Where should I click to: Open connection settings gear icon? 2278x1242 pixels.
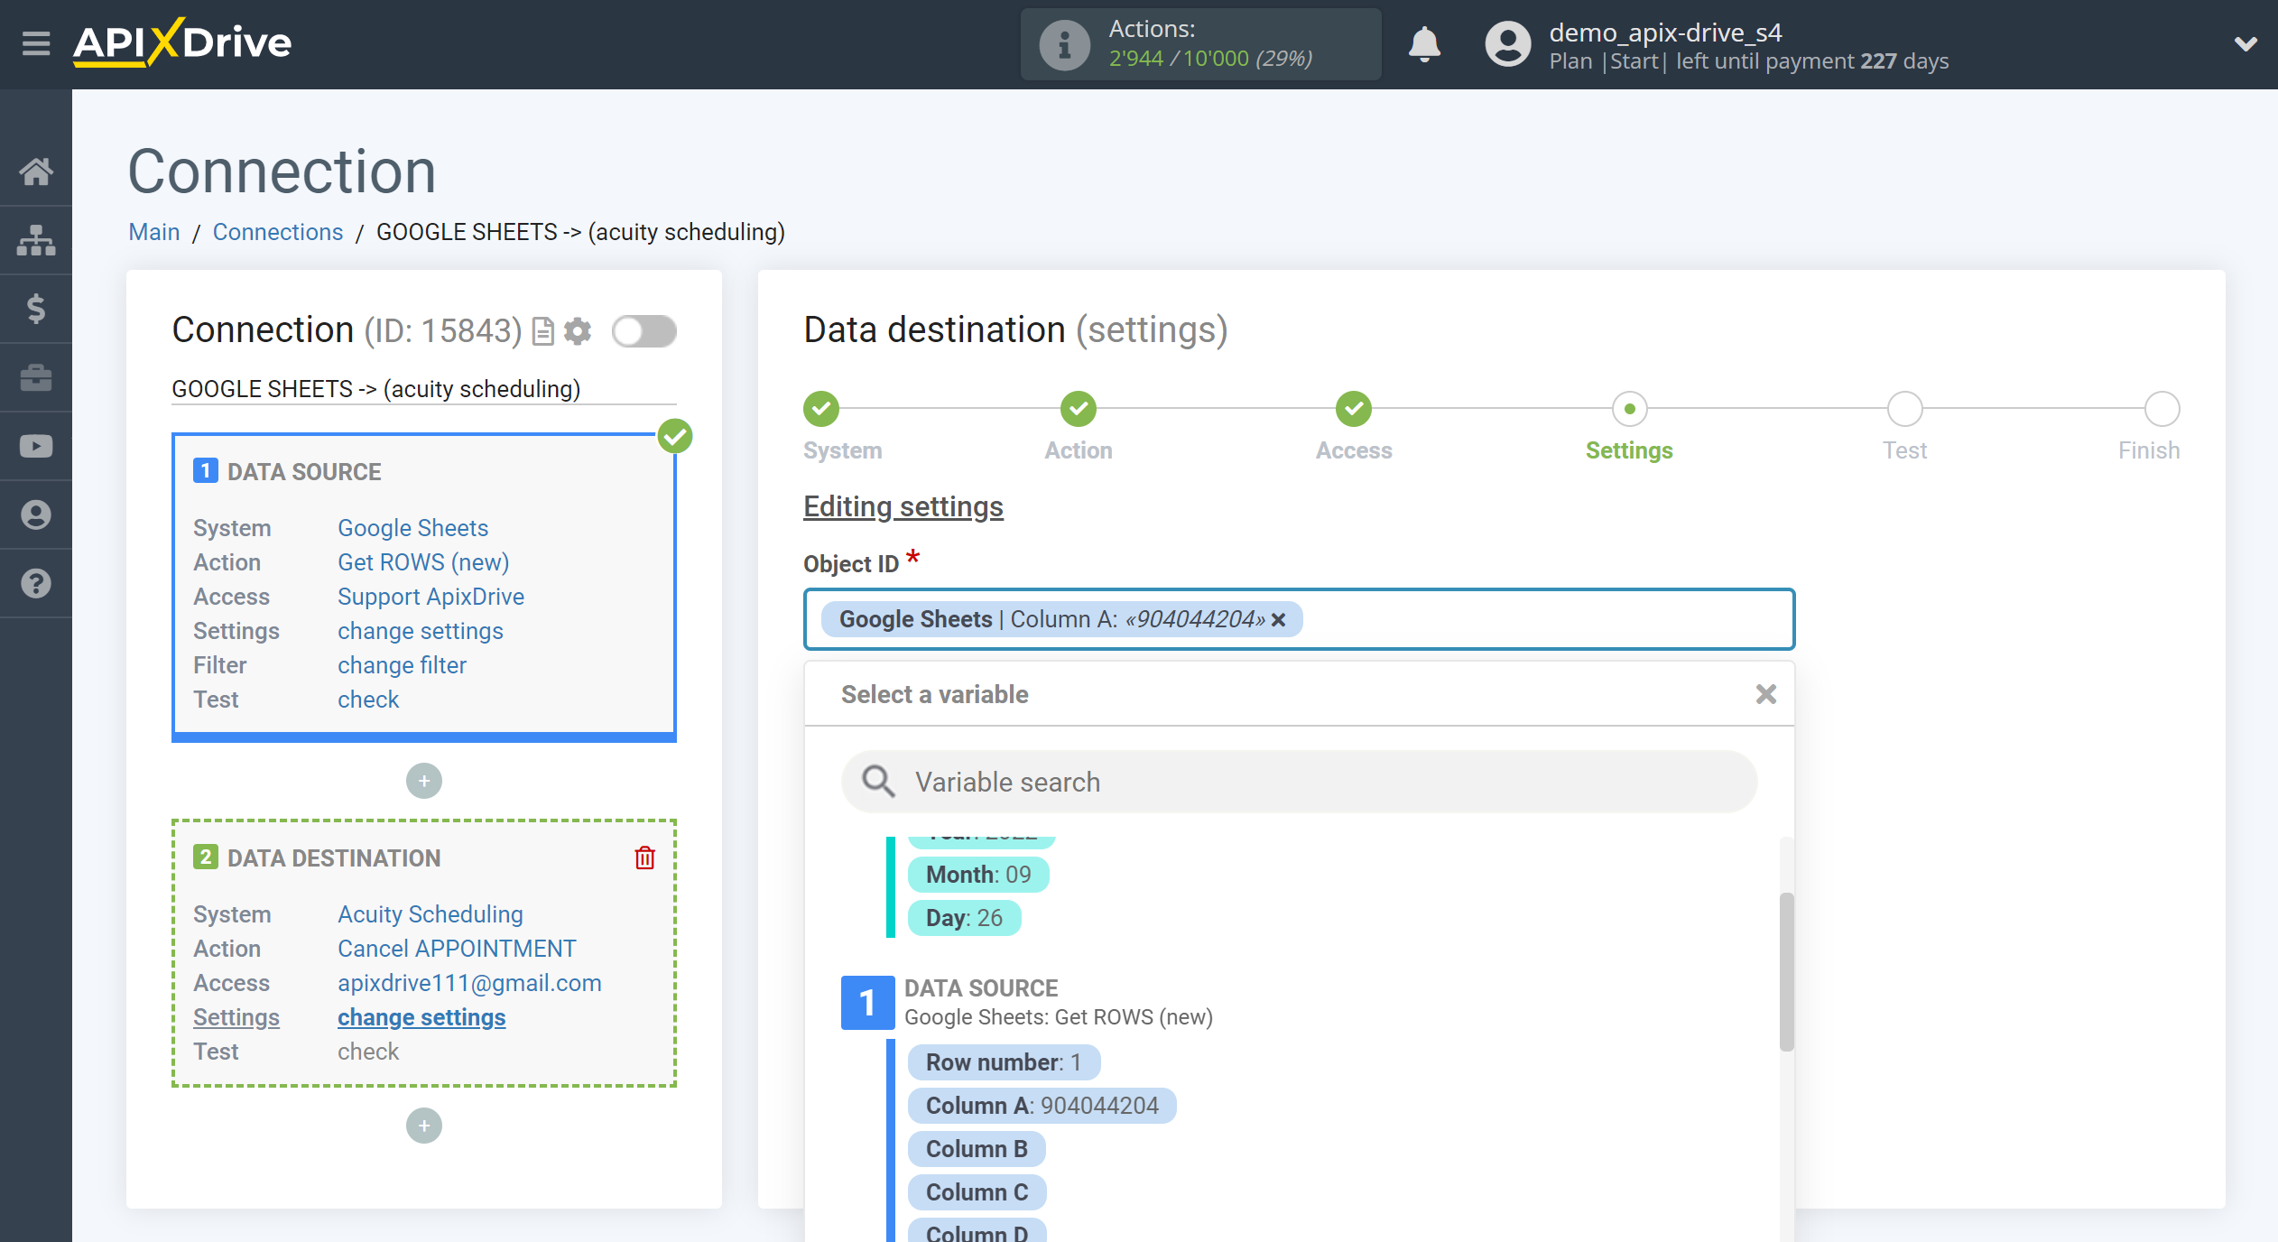coord(578,331)
